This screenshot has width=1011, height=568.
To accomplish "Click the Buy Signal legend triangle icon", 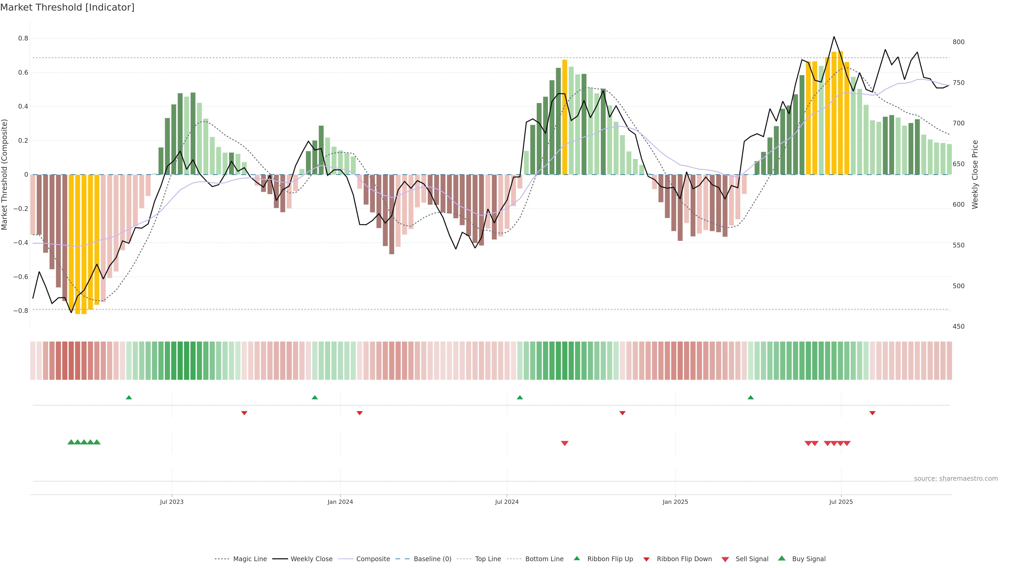I will tap(781, 558).
